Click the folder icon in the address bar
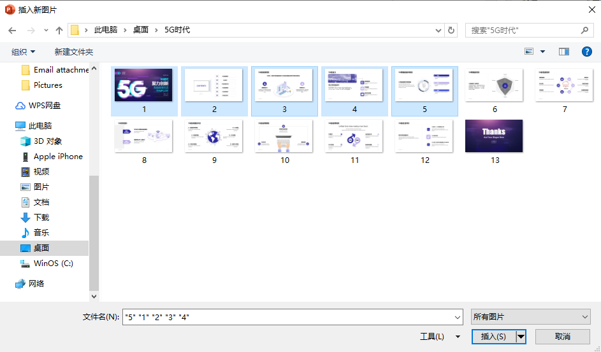Screen dimensions: 601x352 [x=75, y=30]
